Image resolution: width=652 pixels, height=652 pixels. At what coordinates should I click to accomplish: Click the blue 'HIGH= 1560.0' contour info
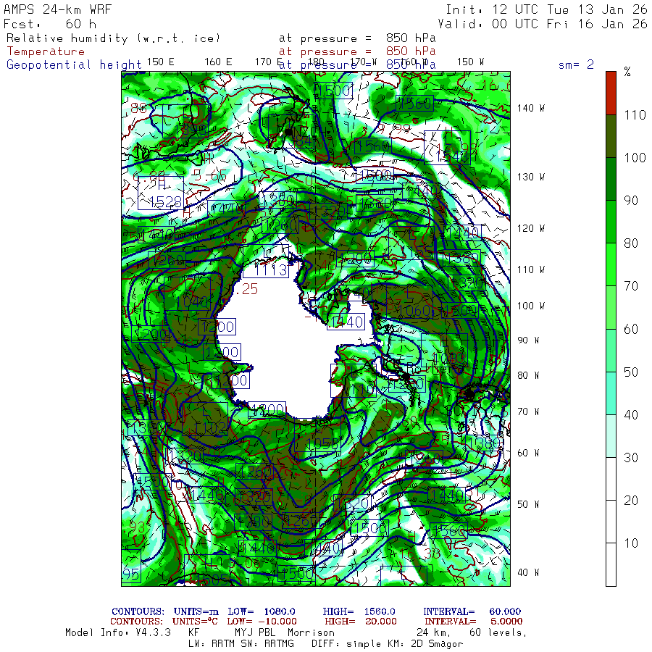point(359,611)
